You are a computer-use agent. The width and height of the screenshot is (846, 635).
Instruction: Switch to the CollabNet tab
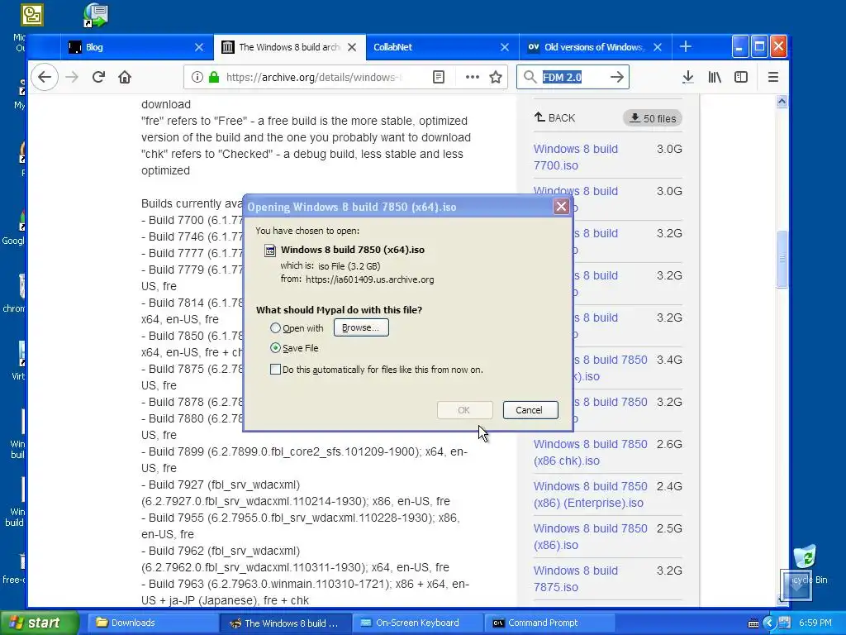pyautogui.click(x=443, y=47)
